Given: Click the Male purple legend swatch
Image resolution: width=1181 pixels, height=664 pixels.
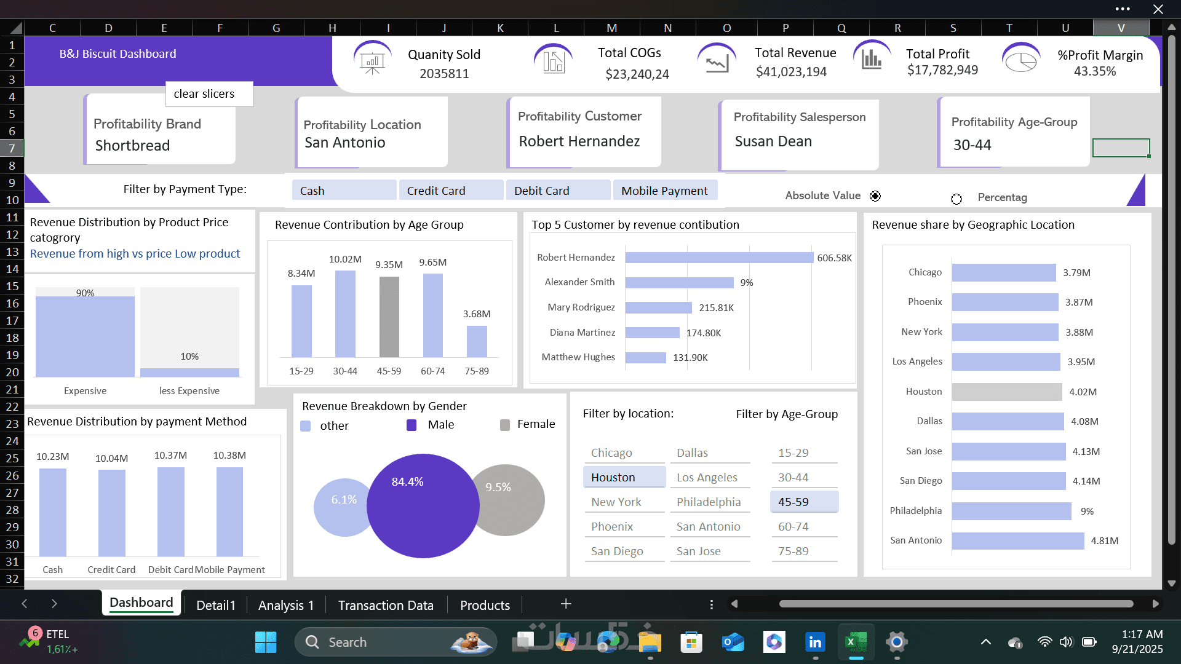Looking at the screenshot, I should 412,425.
